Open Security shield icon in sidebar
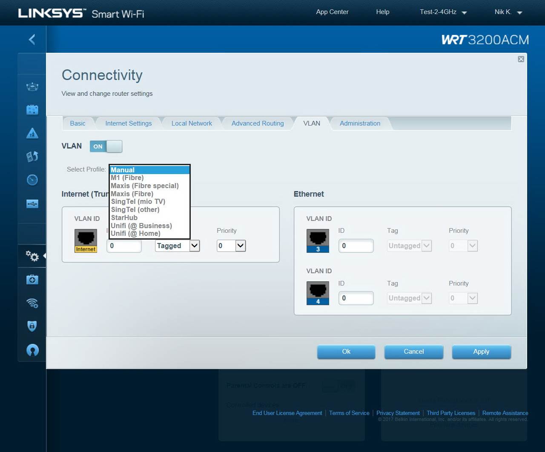The width and height of the screenshot is (545, 452). (x=32, y=326)
